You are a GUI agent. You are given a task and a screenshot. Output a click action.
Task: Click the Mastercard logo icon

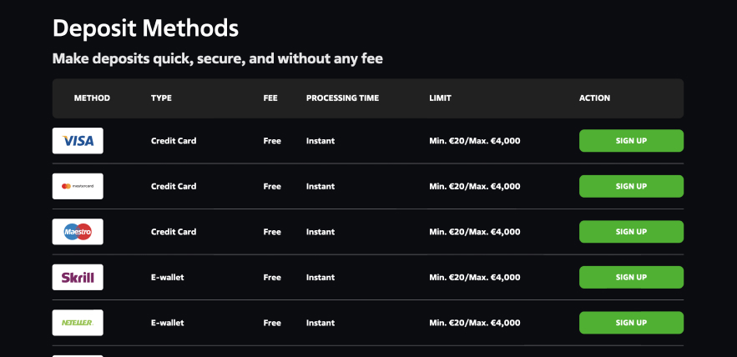[x=78, y=186]
